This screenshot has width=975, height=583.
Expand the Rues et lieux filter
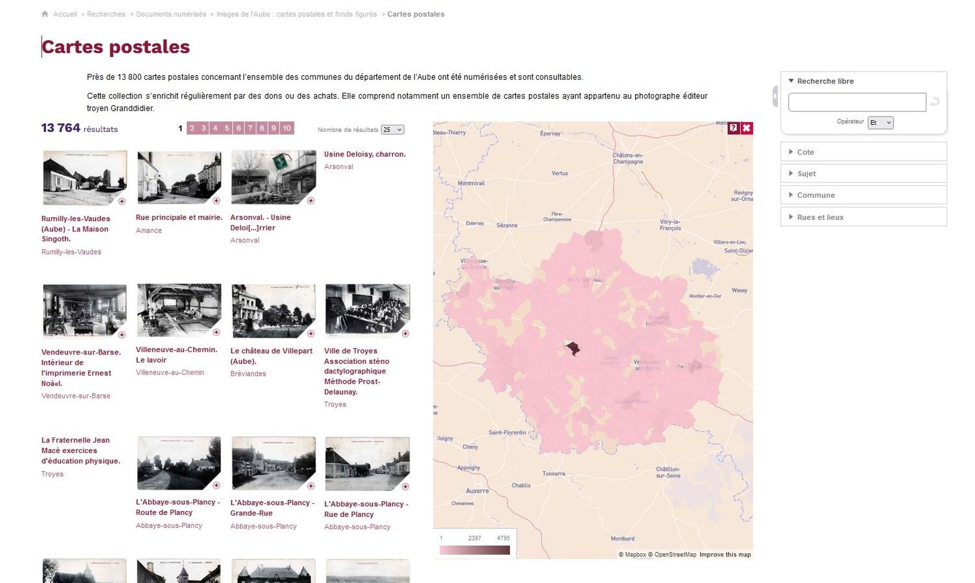click(863, 217)
